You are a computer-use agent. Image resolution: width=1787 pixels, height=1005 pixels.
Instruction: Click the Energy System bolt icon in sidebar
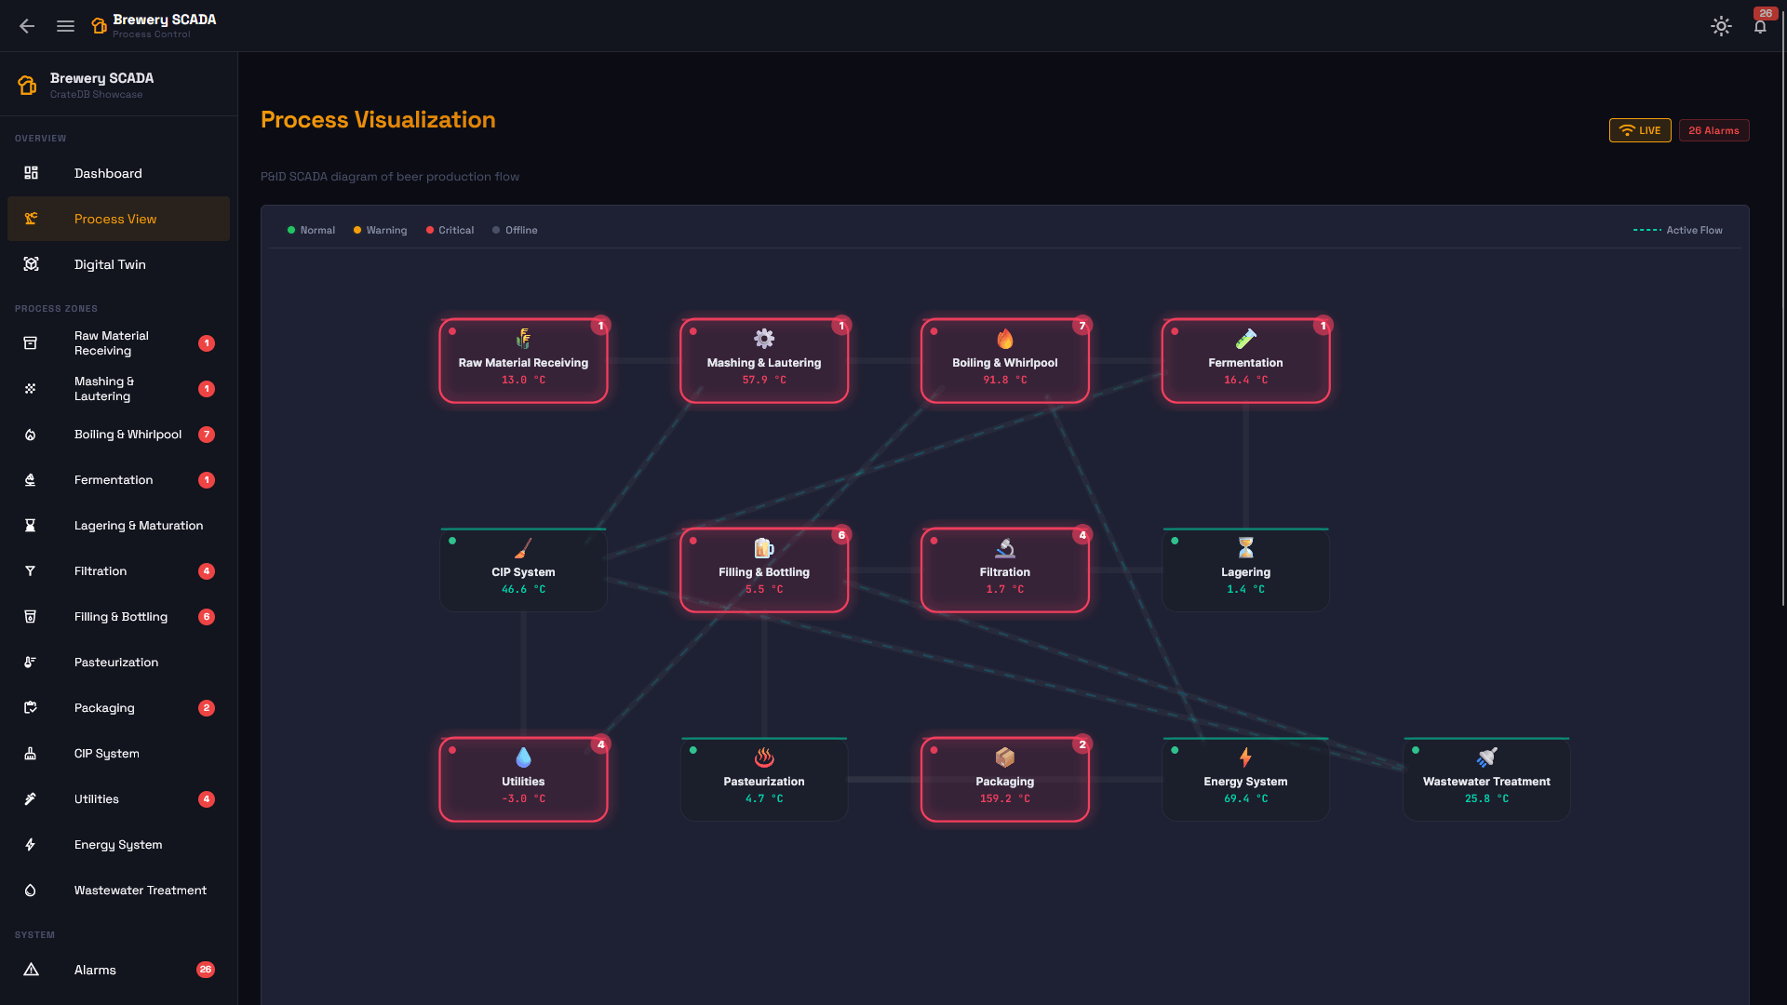tap(31, 845)
